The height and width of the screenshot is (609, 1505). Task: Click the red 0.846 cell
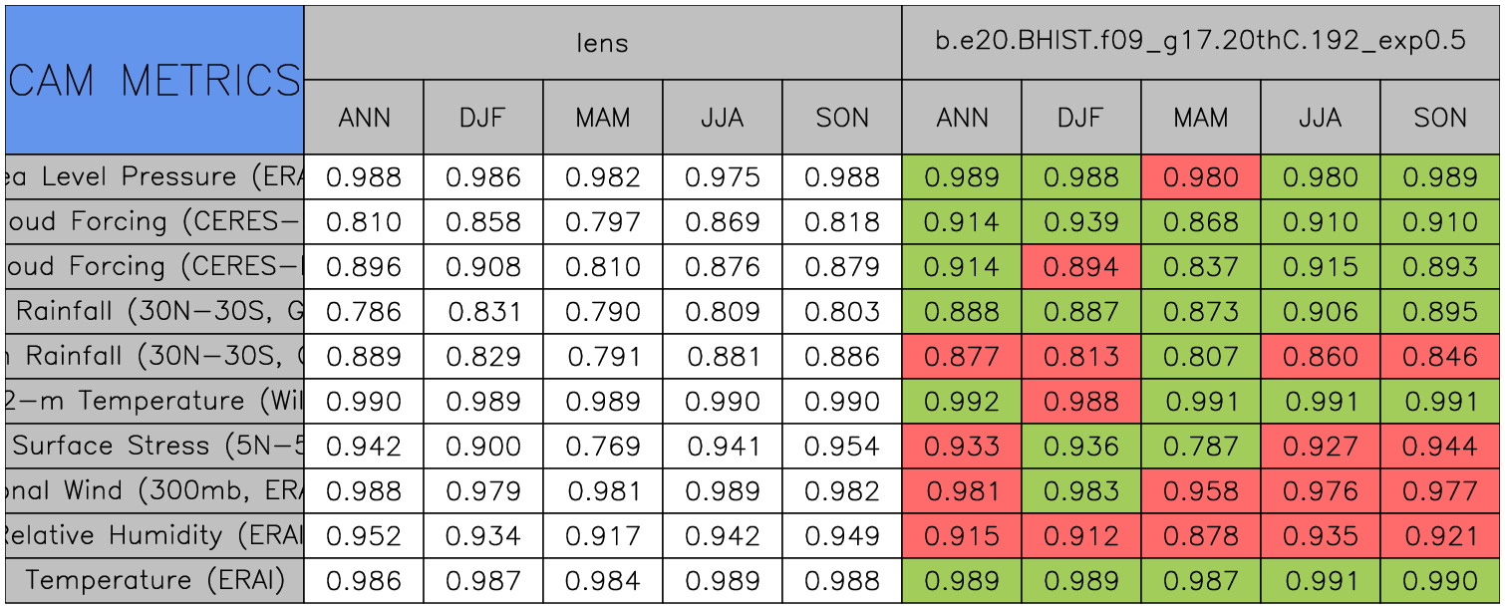pyautogui.click(x=1440, y=357)
